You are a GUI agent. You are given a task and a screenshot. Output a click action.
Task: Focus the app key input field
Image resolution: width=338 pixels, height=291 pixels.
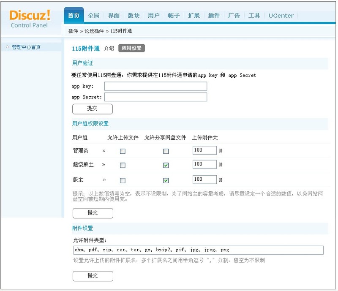155,86
